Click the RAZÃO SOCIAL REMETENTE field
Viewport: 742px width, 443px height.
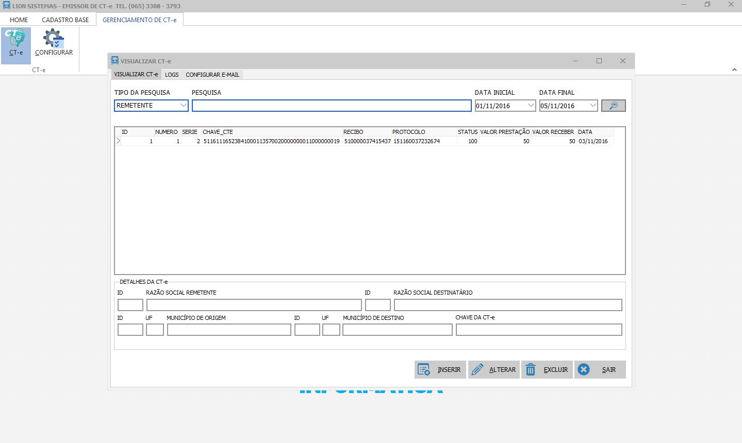tap(254, 304)
